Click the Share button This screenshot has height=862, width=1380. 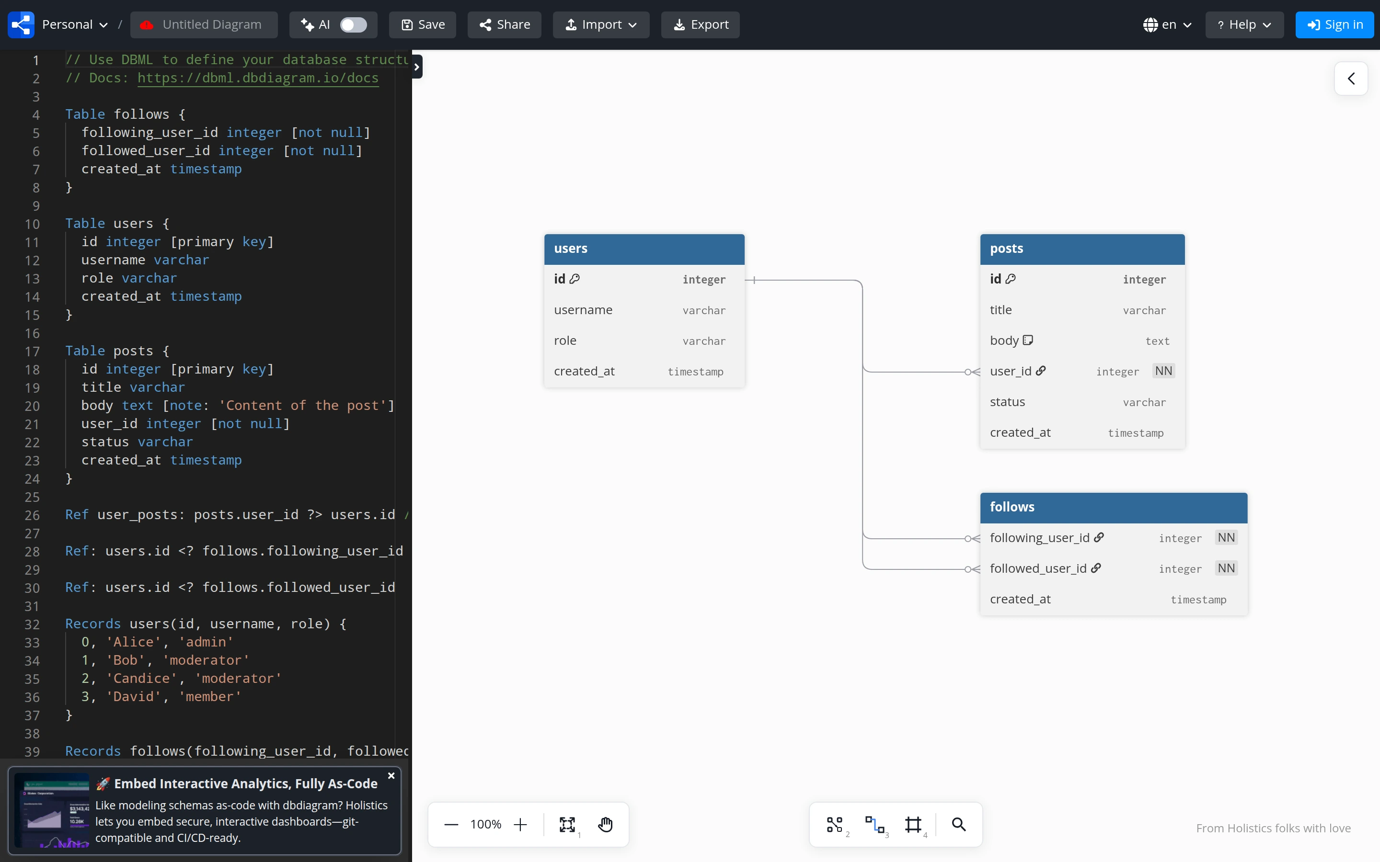coord(504,24)
